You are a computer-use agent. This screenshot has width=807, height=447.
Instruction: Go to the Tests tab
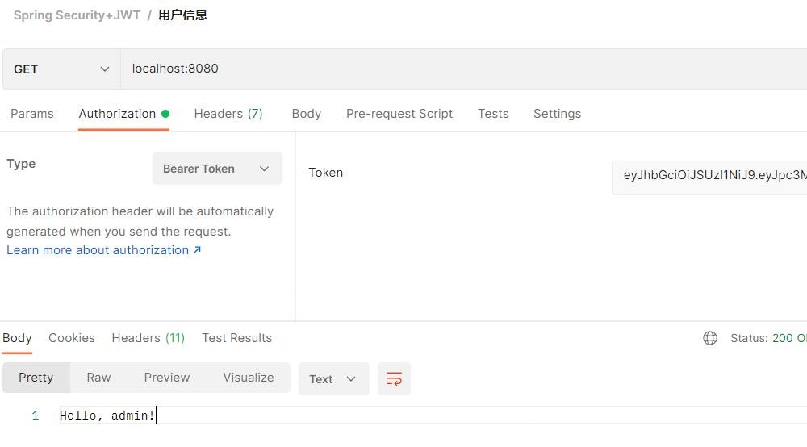[x=493, y=114]
